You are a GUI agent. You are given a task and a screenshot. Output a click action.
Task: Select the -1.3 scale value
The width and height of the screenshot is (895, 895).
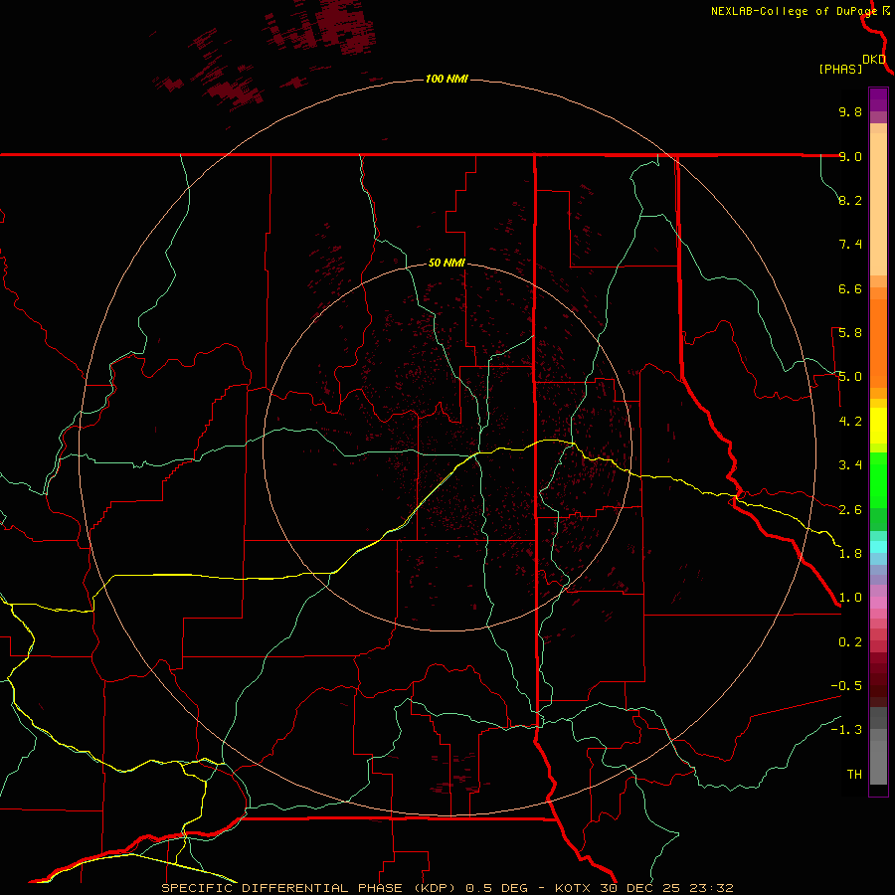click(x=846, y=730)
